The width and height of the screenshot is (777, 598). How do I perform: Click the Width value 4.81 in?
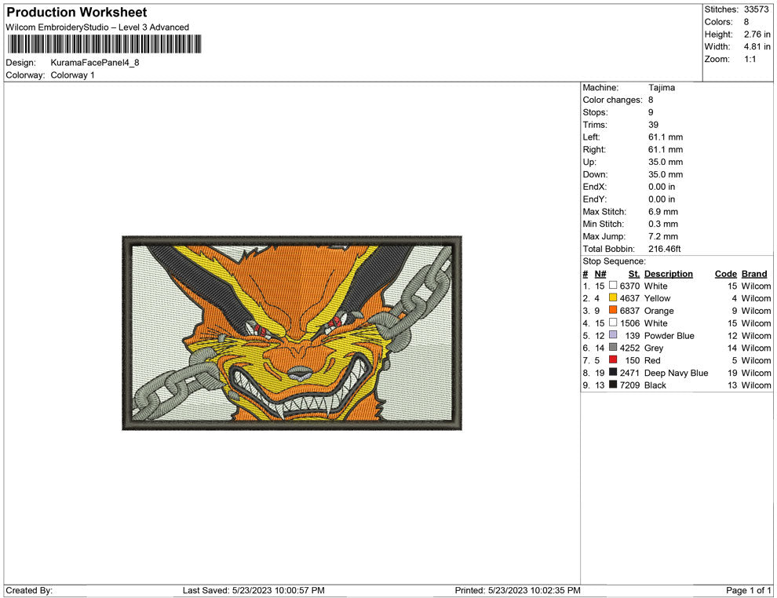757,46
